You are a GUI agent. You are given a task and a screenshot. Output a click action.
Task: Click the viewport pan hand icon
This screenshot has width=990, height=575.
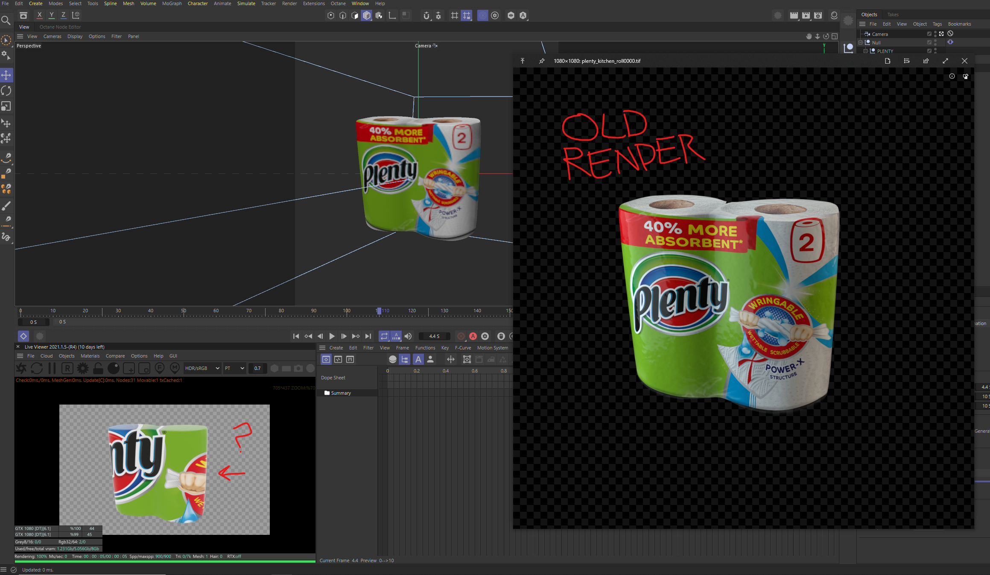809,36
